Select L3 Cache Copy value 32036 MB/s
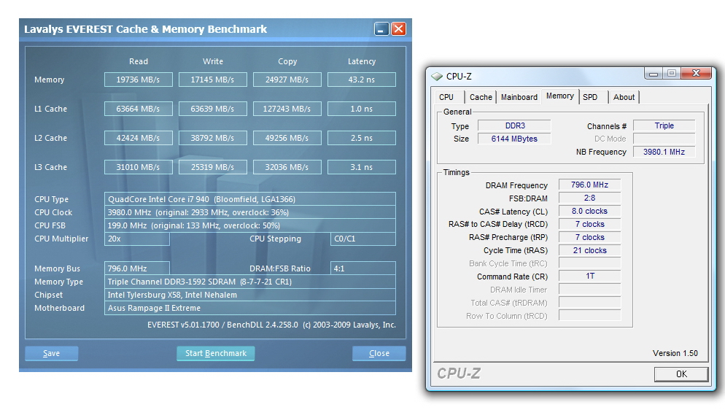The height and width of the screenshot is (410, 725). [287, 167]
